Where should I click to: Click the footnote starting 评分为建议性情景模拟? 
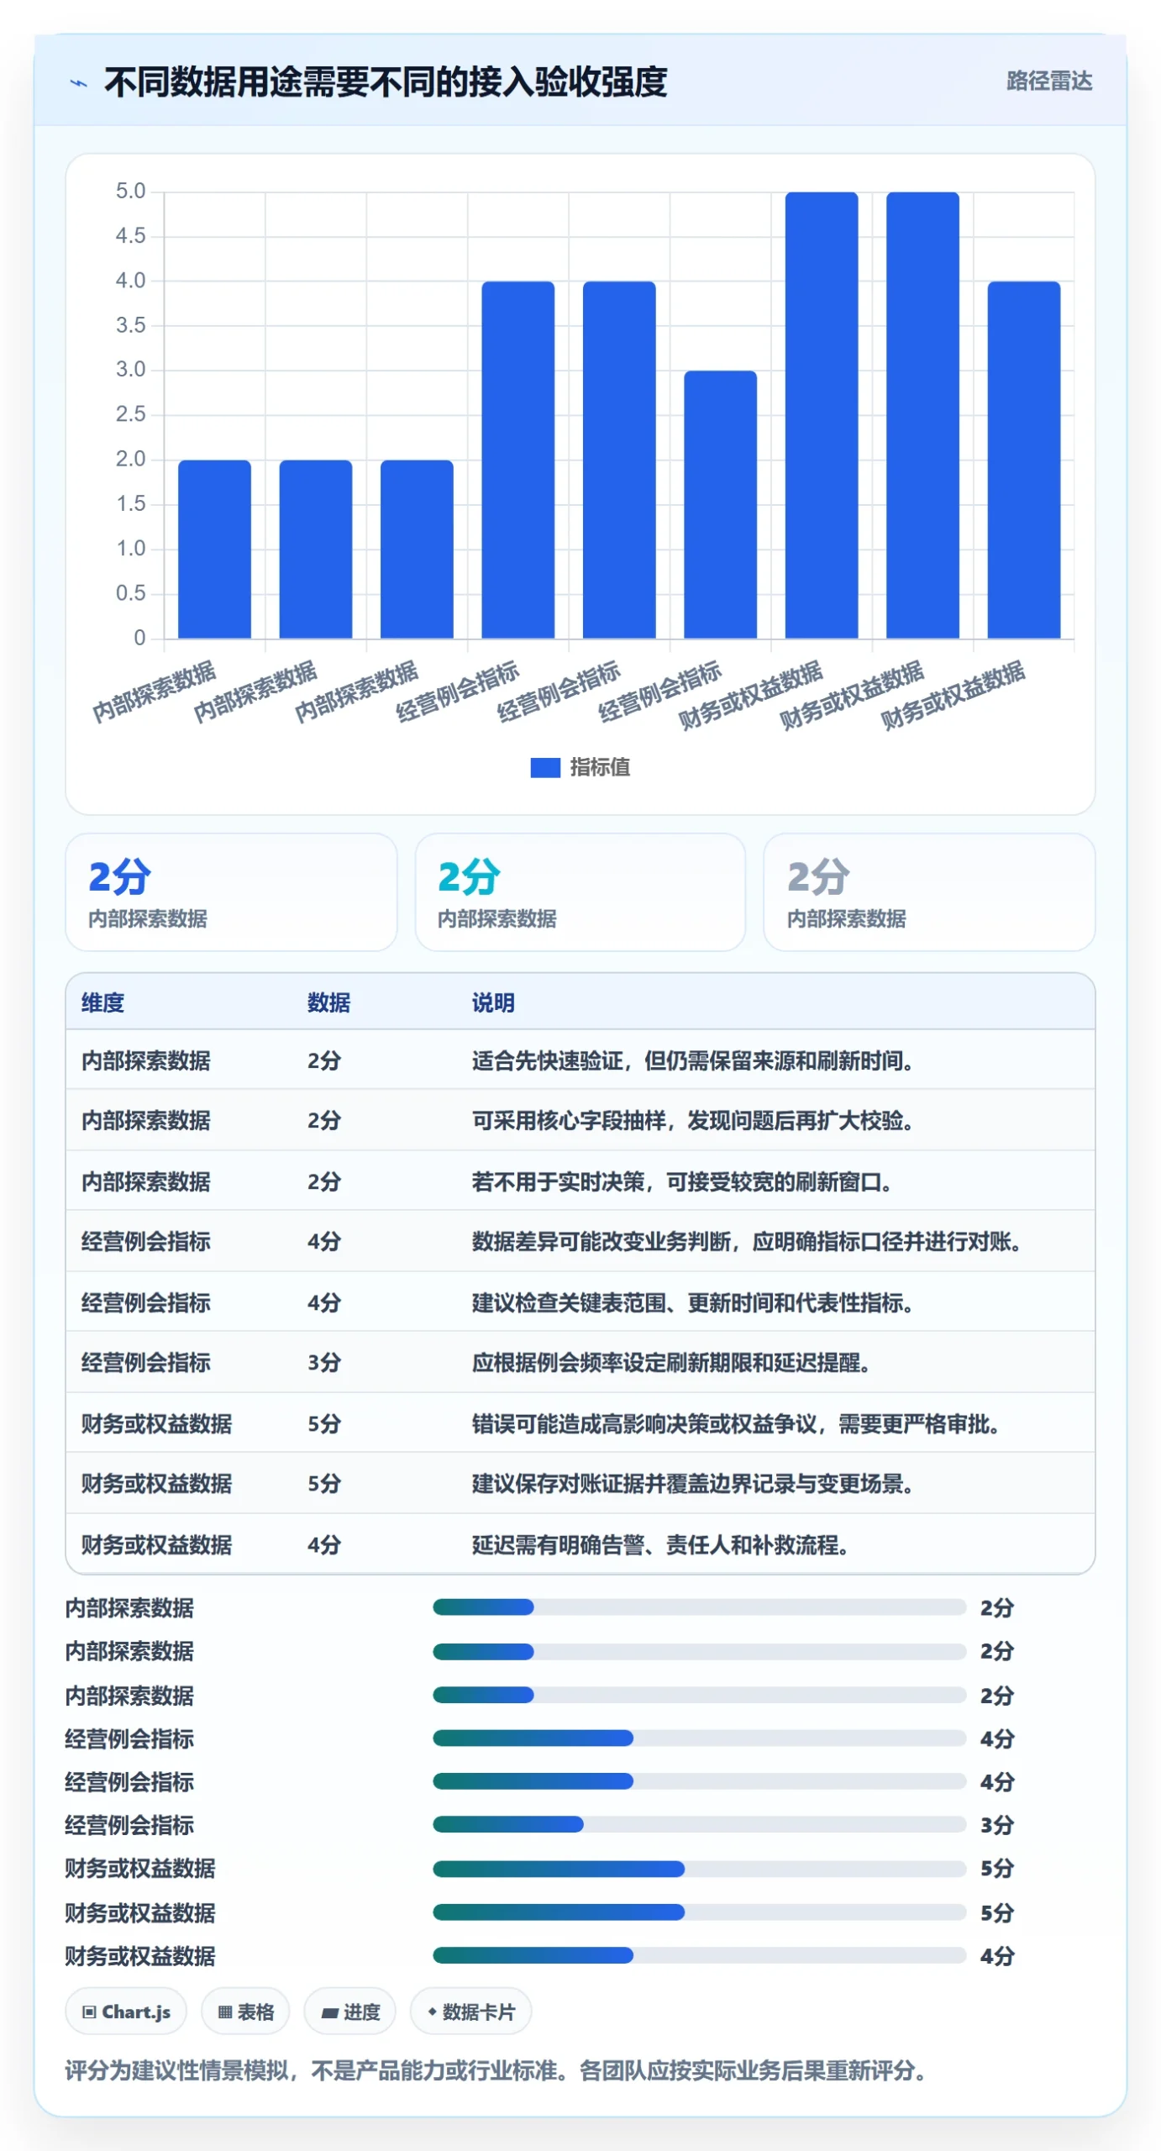click(x=496, y=2070)
